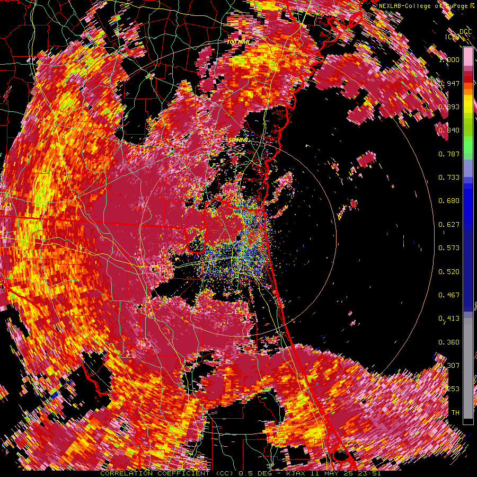Click the 0.787 scale value
Image resolution: width=477 pixels, height=477 pixels.
pyautogui.click(x=449, y=154)
